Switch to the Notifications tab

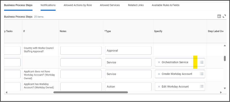(48, 5)
